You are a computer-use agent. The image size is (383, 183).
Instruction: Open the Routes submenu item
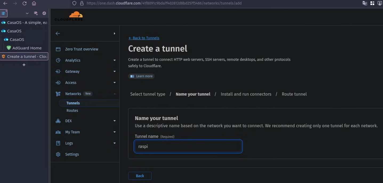click(x=72, y=110)
